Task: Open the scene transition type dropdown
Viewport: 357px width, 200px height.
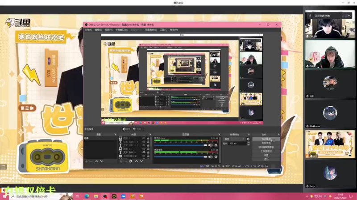Action: [235, 139]
